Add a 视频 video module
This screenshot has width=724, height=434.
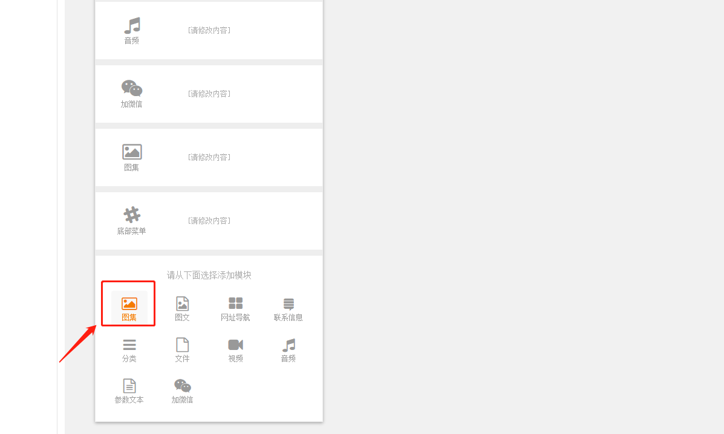235,349
